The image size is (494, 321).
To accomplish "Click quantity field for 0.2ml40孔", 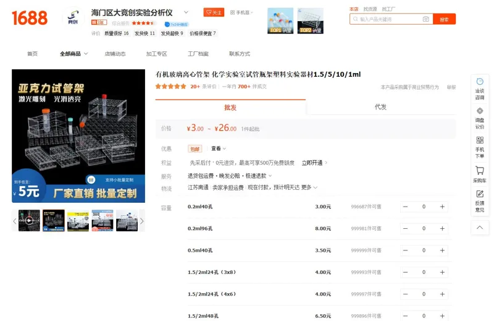I will coord(424,207).
